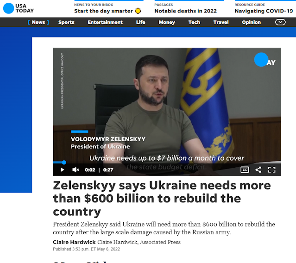
Task: Share the video via share icon
Action: point(258,170)
